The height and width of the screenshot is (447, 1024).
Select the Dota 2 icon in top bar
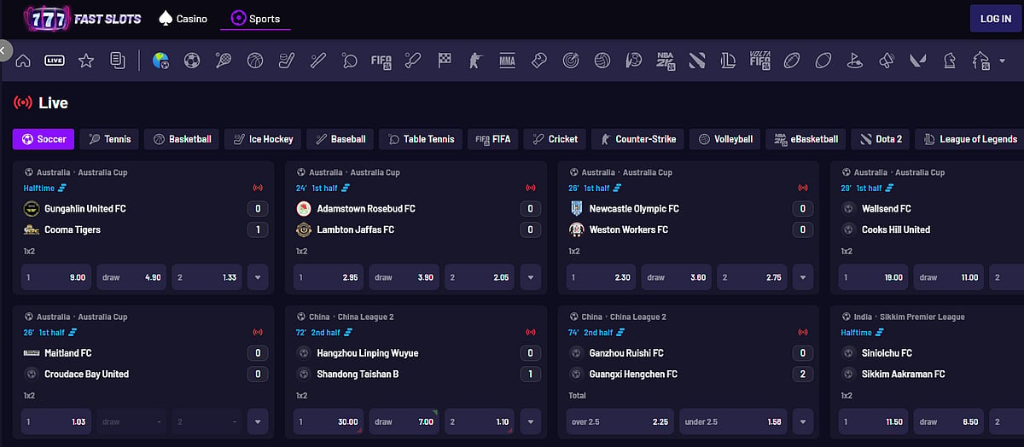[697, 61]
